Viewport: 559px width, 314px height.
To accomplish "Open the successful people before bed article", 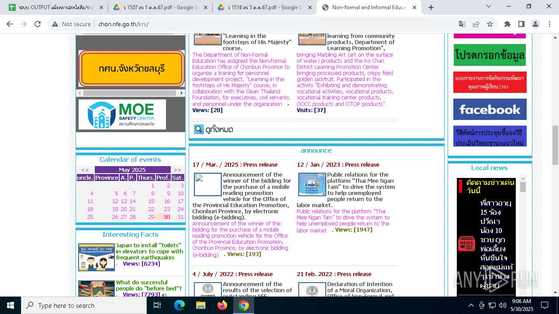I will coord(148,286).
